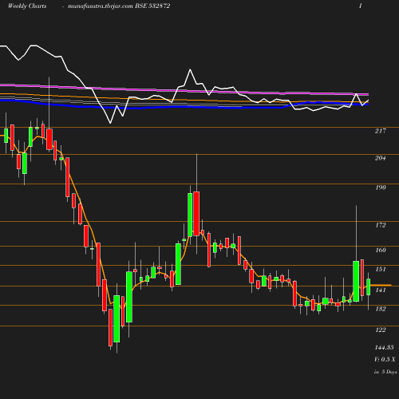Click the 217 price axis label
The height and width of the screenshot is (399, 399).
[380, 131]
